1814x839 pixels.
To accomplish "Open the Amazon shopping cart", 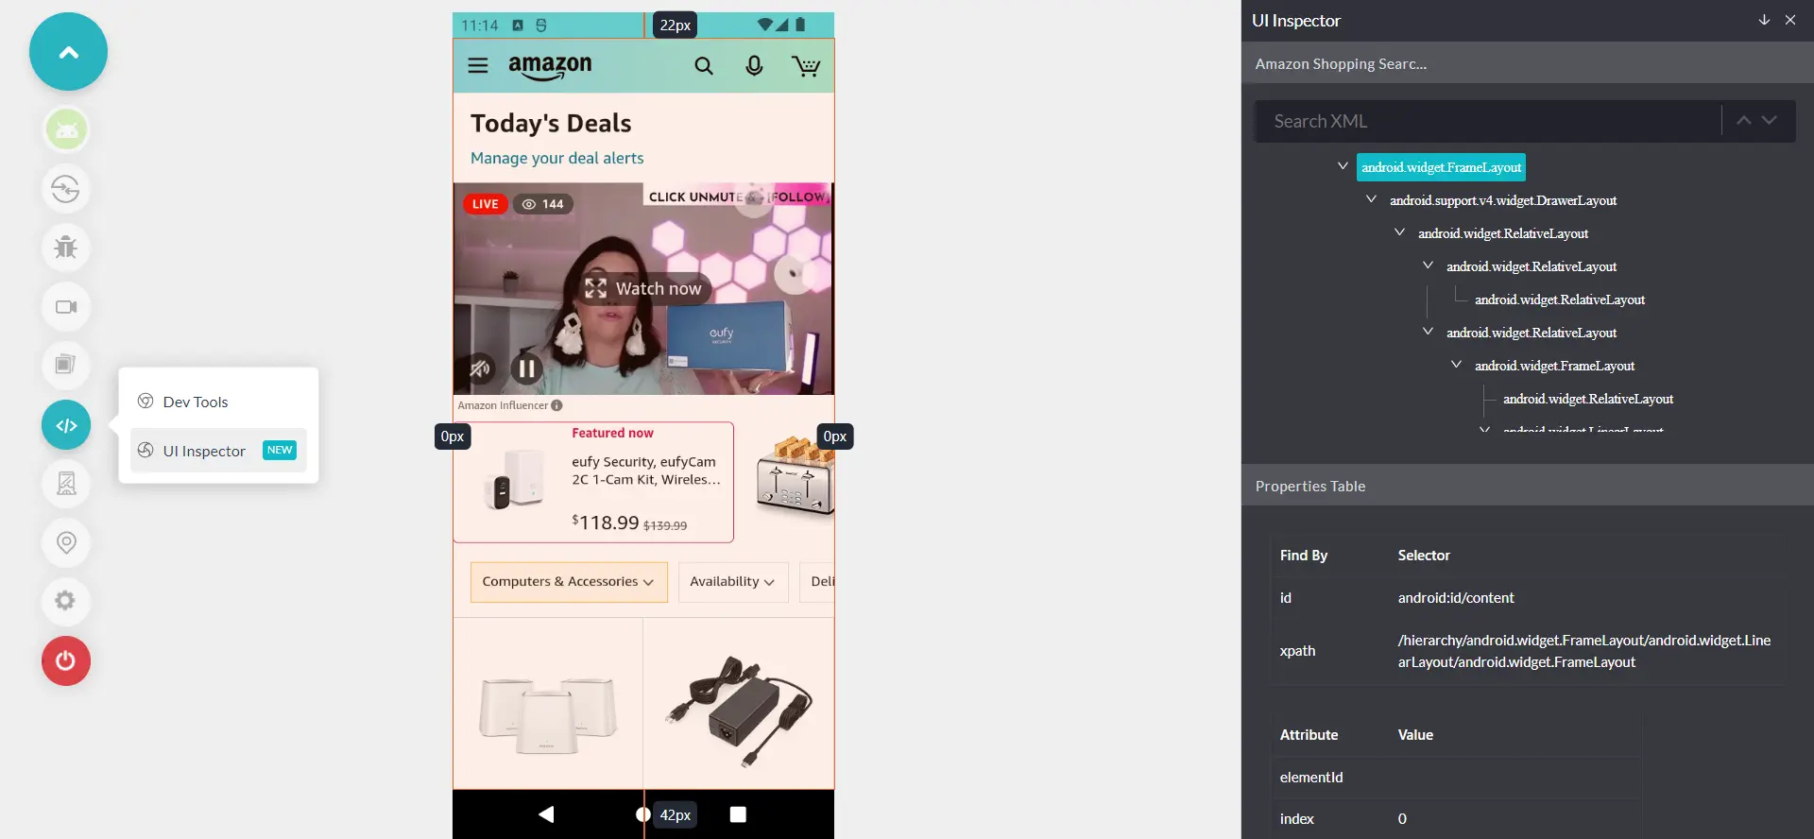I will click(x=806, y=65).
